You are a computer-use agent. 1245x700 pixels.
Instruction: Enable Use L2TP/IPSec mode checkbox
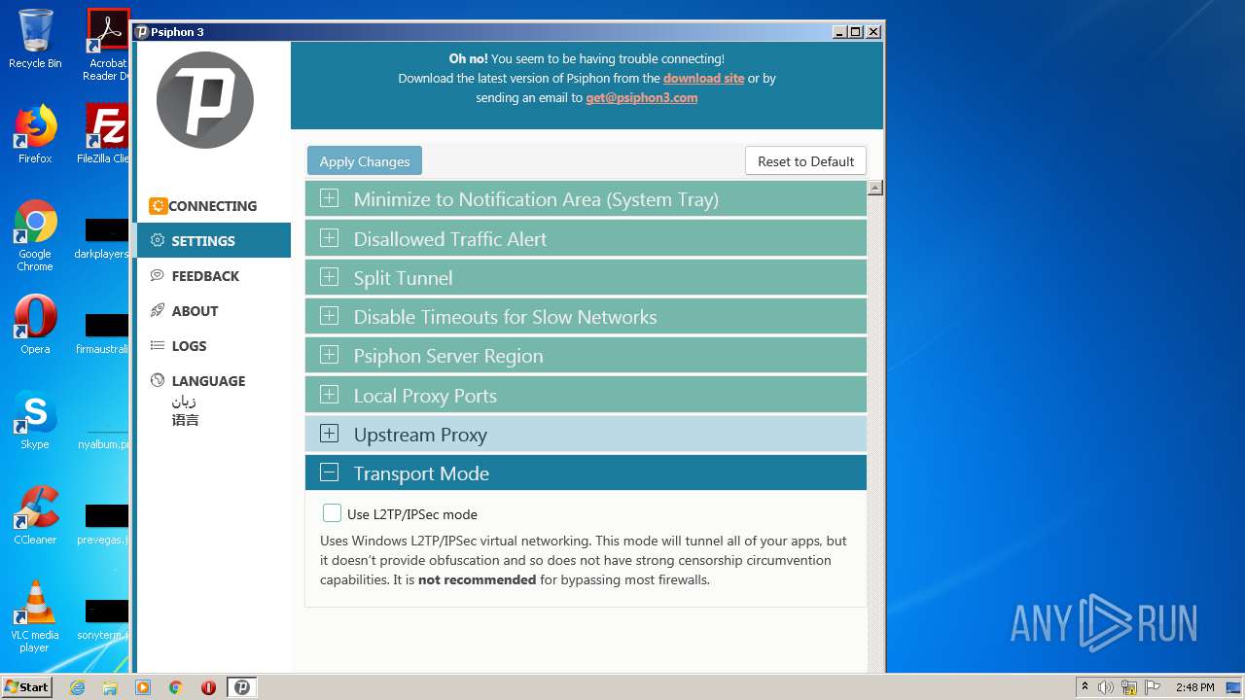point(332,513)
